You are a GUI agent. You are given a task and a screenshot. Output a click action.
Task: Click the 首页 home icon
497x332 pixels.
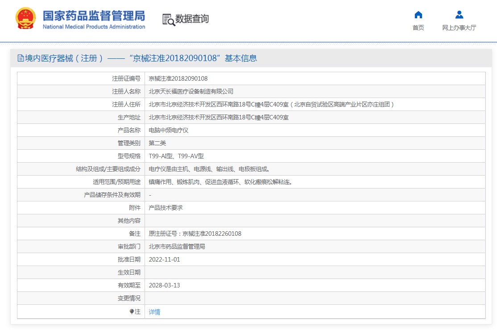pyautogui.click(x=418, y=15)
